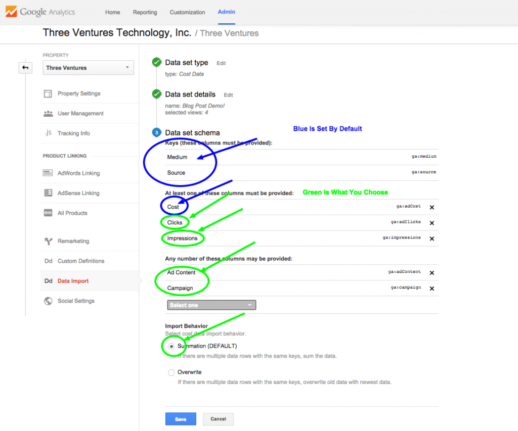Image resolution: width=518 pixels, height=431 pixels.
Task: Switch to the Admin tab
Action: click(x=226, y=12)
